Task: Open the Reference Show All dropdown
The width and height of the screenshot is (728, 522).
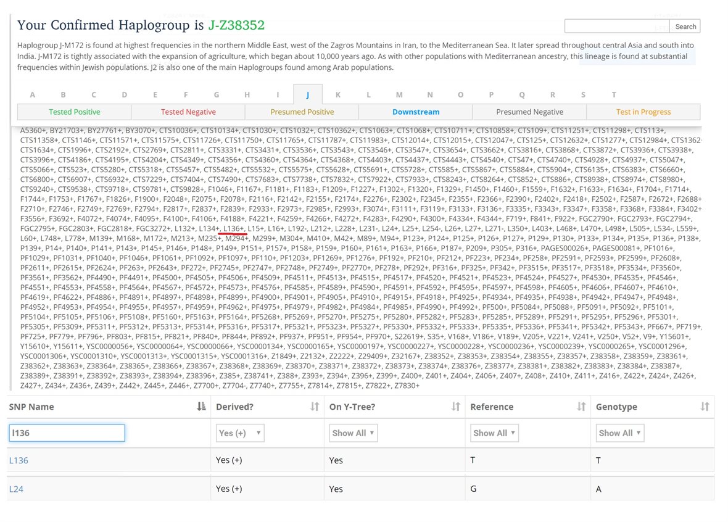Action: point(494,433)
